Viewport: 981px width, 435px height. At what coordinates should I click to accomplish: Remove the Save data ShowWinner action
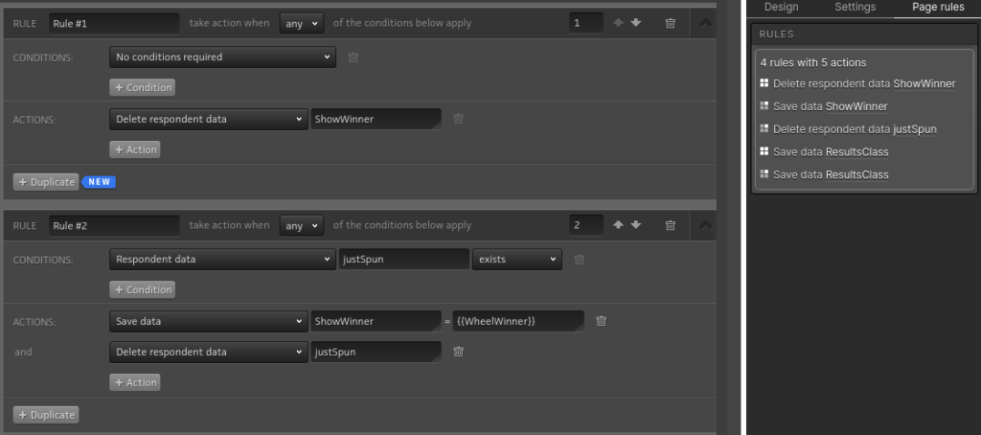coord(601,321)
